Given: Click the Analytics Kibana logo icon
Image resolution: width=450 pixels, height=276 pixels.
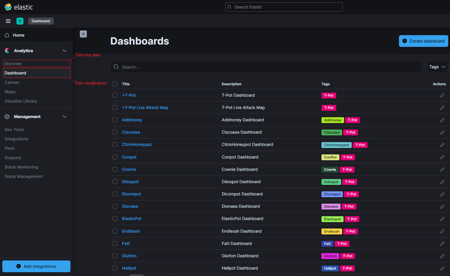Looking at the screenshot, I should [7, 51].
